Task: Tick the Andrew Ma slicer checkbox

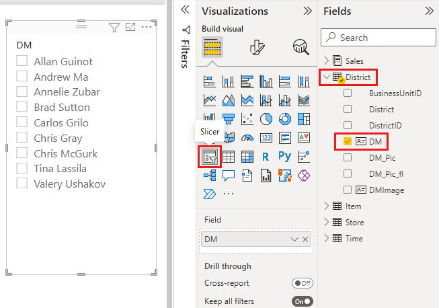Action: coord(22,76)
